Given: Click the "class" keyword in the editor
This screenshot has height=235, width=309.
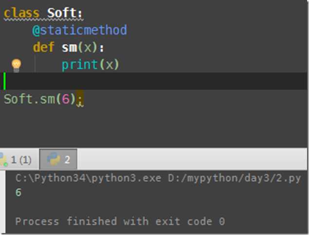Looking at the screenshot, I should (21, 13).
